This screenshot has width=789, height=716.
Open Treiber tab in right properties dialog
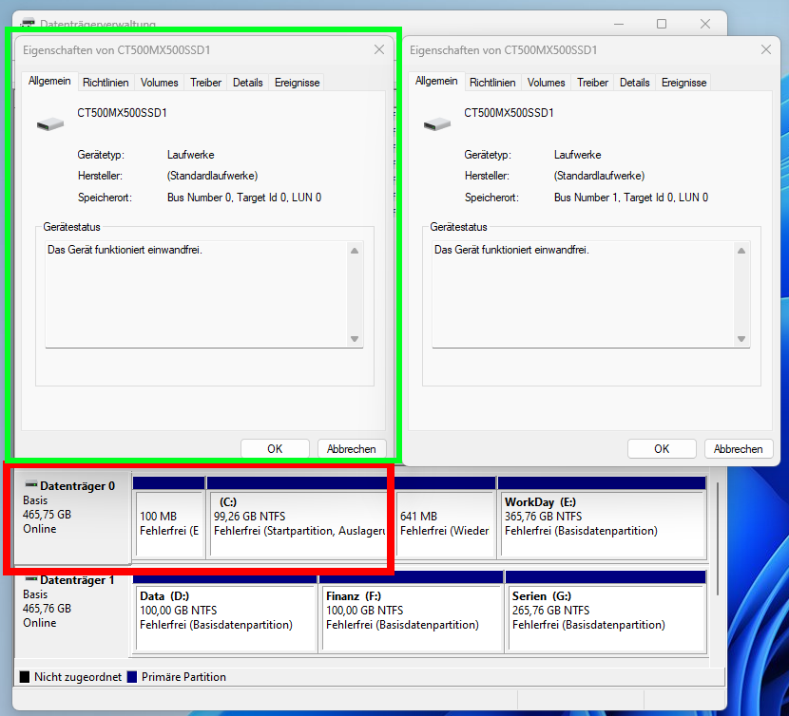tap(592, 83)
